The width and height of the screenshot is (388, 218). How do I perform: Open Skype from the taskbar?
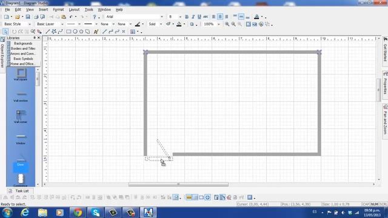[95, 213]
